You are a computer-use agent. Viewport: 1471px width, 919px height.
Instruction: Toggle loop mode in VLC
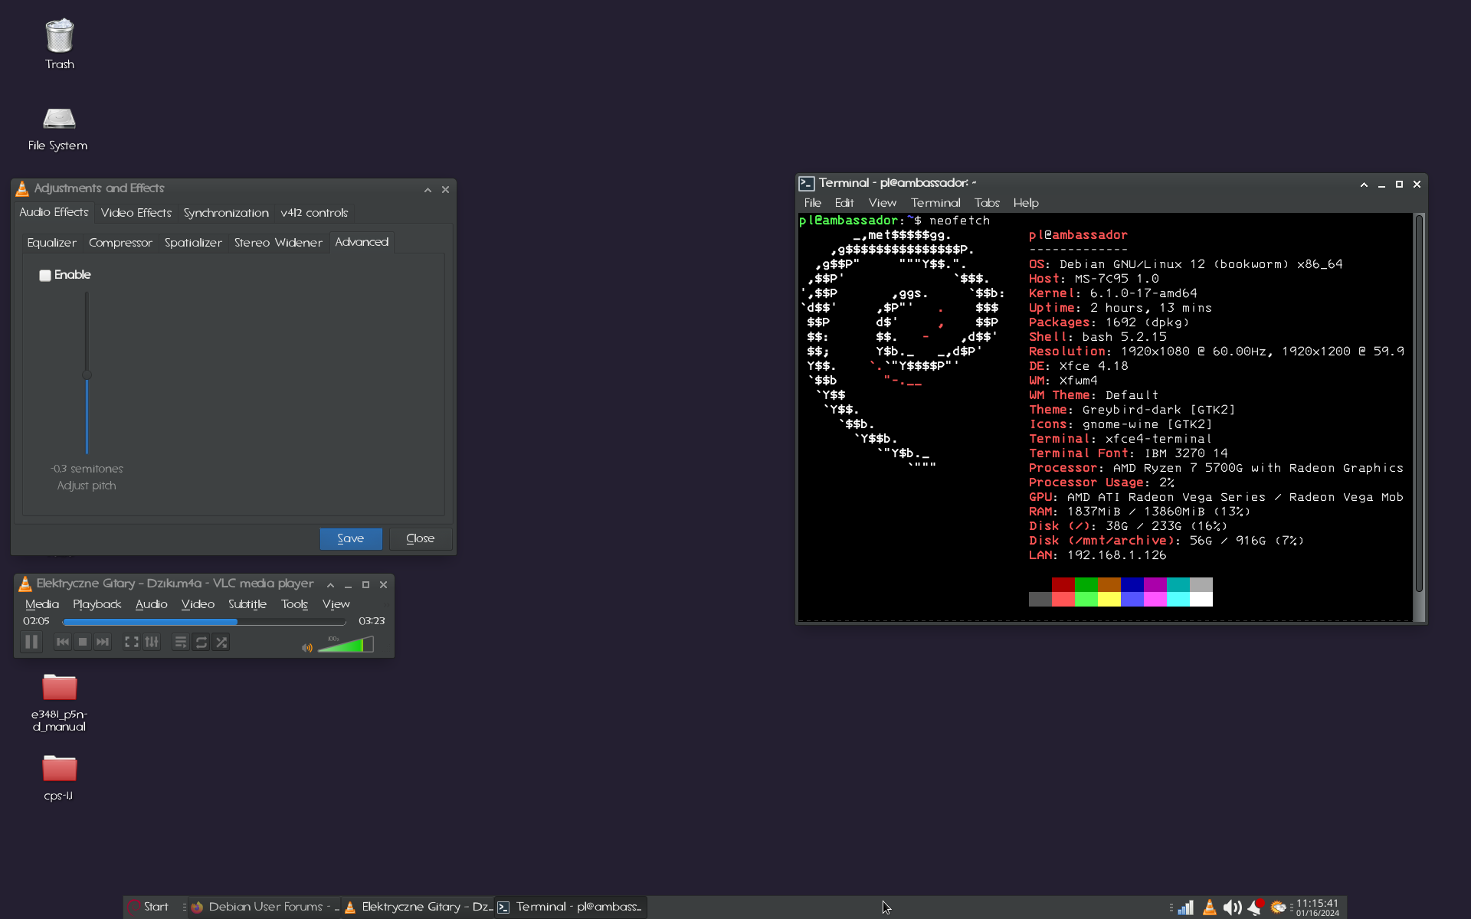[201, 642]
